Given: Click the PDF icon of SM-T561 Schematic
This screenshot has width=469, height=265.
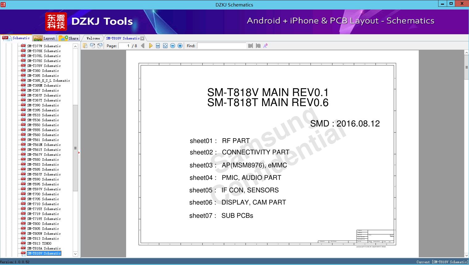Looking at the screenshot, I should point(23,139).
